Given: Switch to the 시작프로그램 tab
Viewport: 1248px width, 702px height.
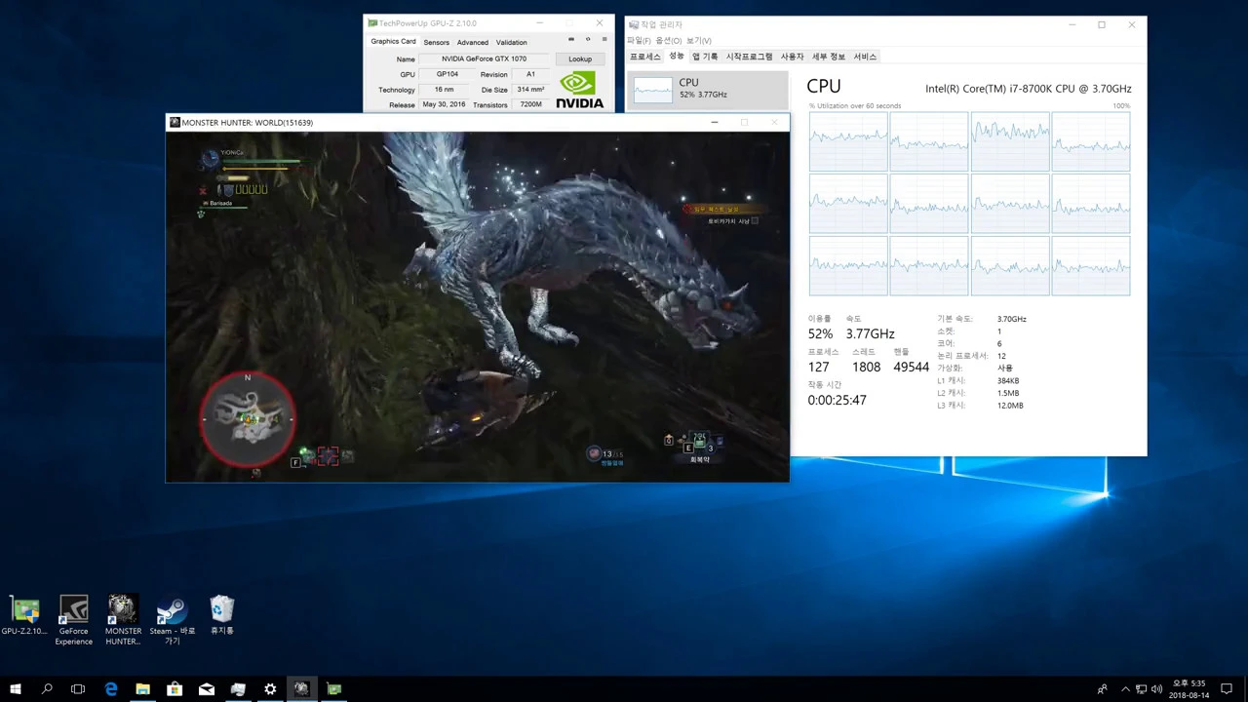Looking at the screenshot, I should click(x=749, y=57).
